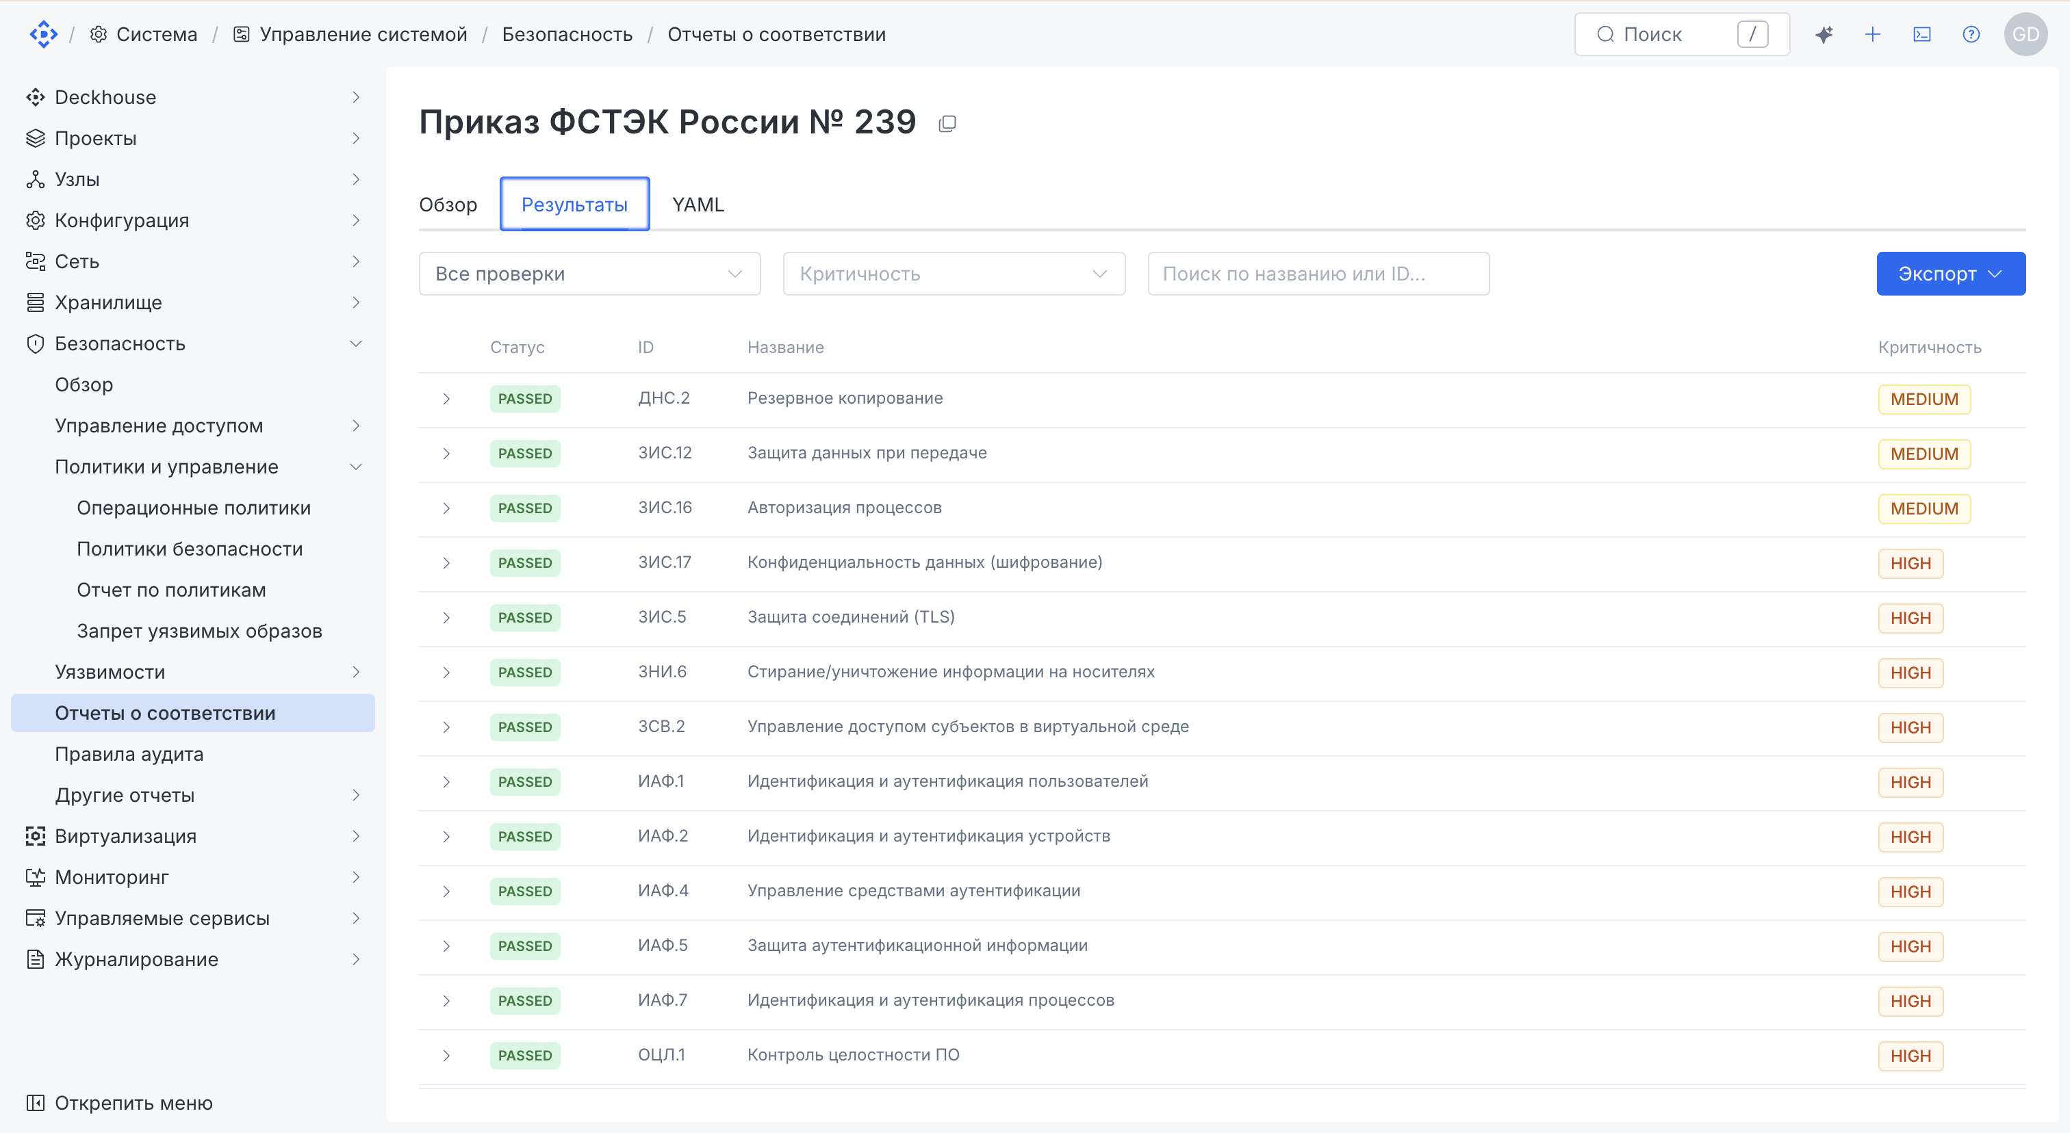Click PASSED status of ЗСВ.2 row
This screenshot has height=1133, width=2070.
pos(525,727)
